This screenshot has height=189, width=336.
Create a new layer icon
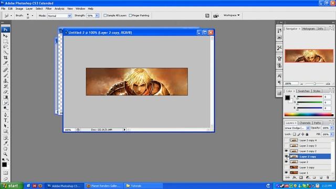[x=321, y=177]
